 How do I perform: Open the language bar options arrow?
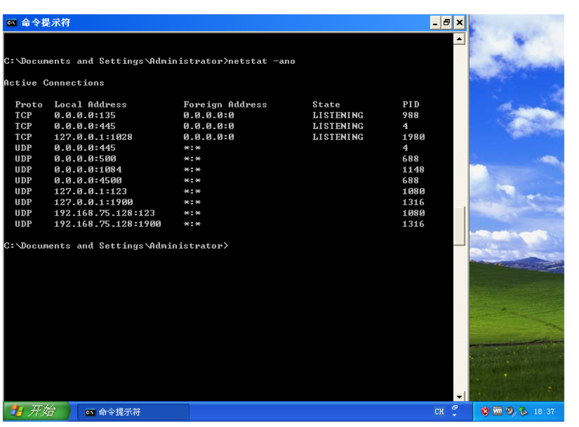click(455, 415)
